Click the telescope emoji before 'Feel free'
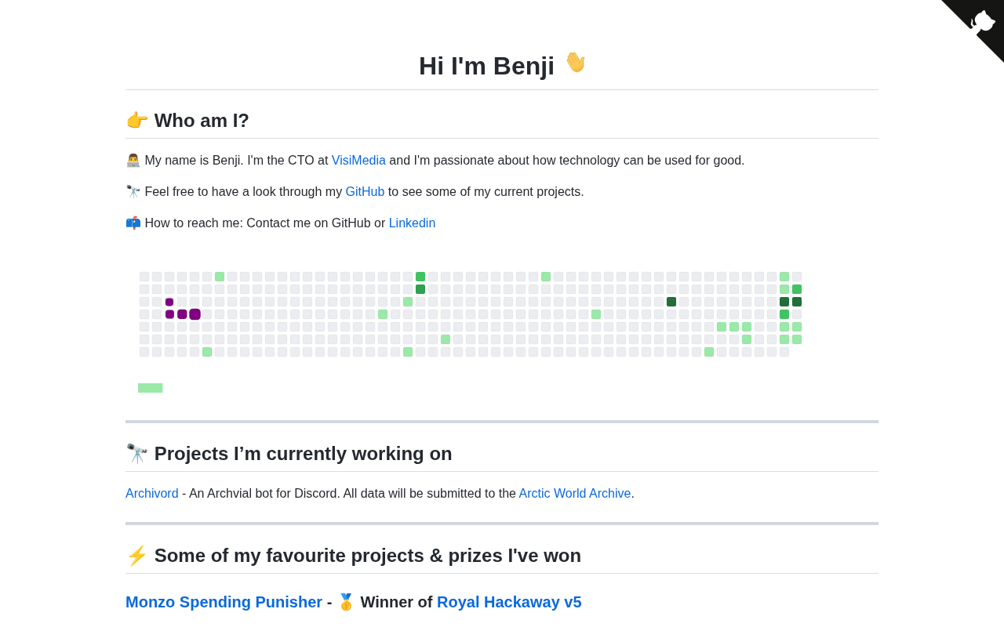 (x=133, y=192)
